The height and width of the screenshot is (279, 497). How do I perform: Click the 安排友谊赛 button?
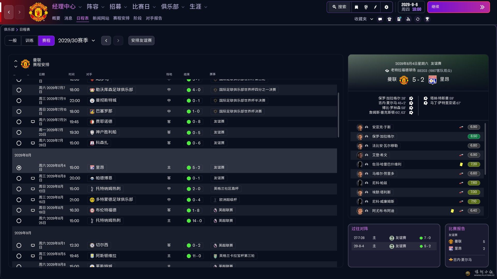[x=141, y=41]
